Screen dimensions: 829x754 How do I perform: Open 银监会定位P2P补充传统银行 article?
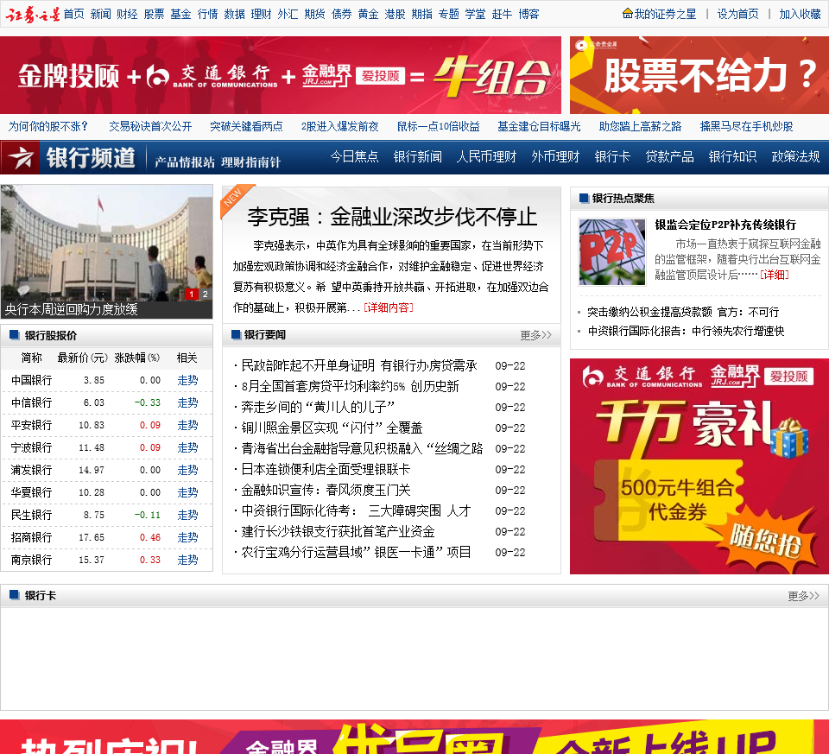pyautogui.click(x=725, y=225)
